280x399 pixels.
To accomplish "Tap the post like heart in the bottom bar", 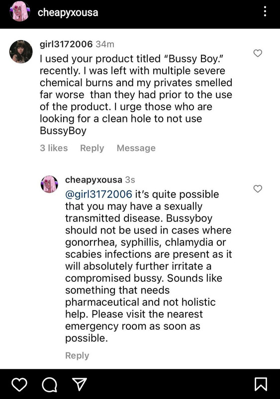I will tap(19, 384).
